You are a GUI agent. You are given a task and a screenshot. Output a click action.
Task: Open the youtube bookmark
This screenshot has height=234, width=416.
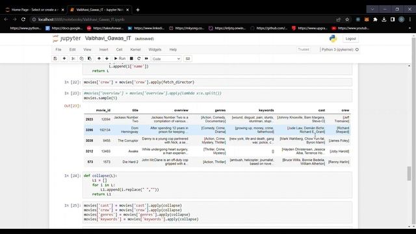click(x=350, y=28)
